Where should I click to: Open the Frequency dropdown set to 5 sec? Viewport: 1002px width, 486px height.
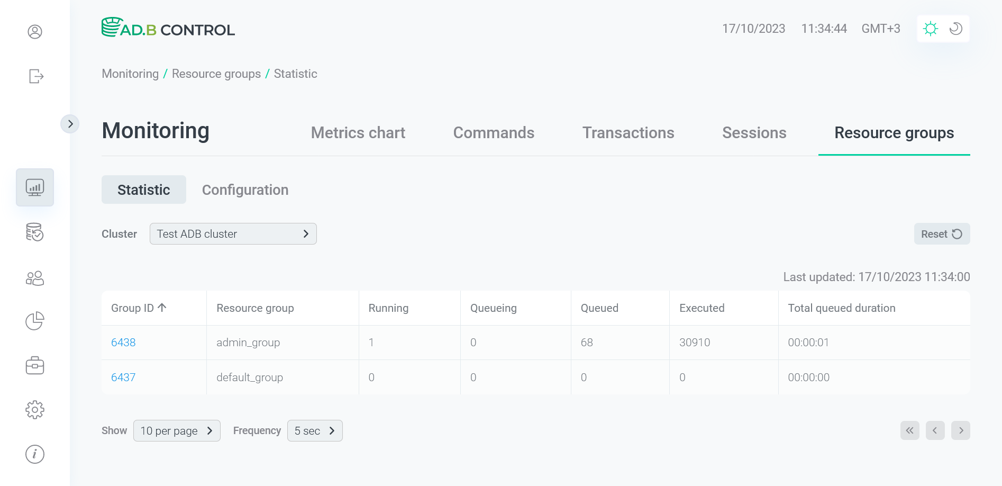tap(315, 430)
